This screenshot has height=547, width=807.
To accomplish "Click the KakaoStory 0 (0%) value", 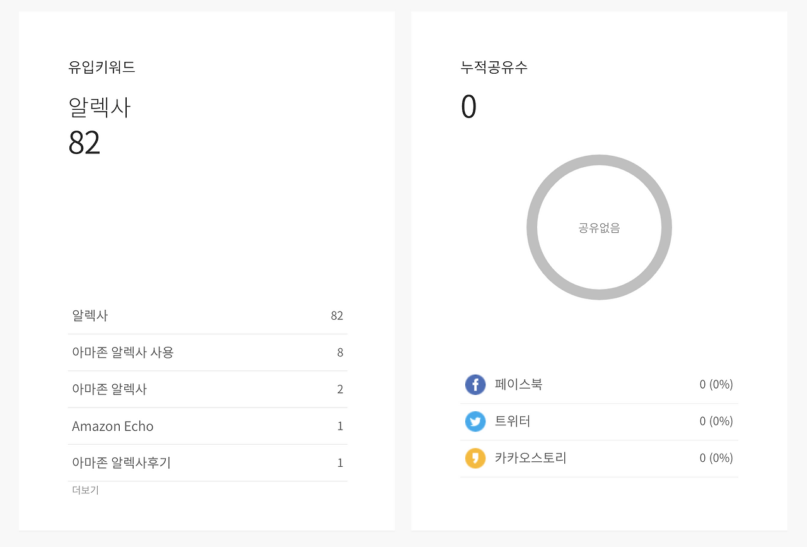I will click(716, 457).
